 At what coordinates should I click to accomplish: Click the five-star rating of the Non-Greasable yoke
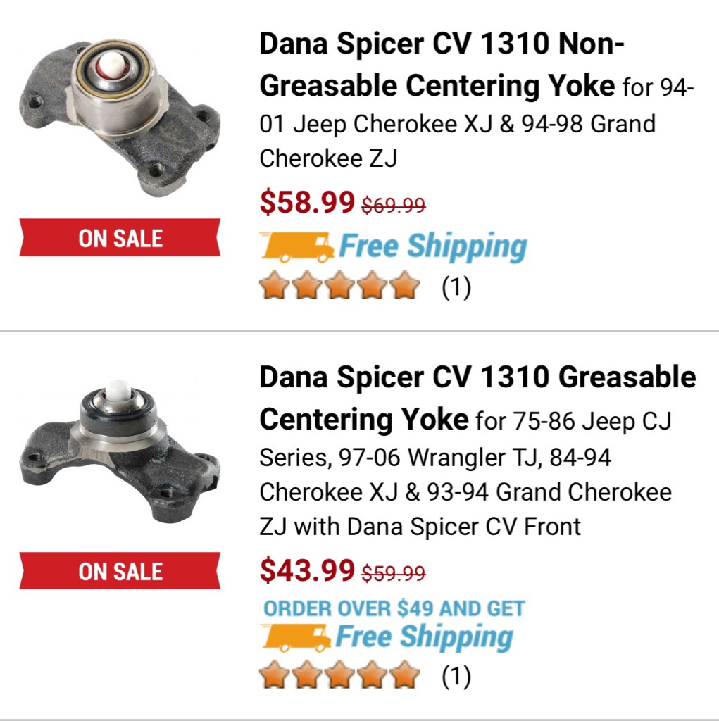click(339, 287)
